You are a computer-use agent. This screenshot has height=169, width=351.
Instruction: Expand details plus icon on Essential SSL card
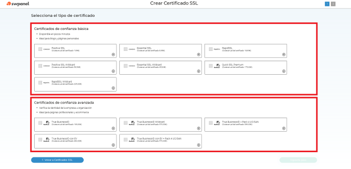tap(198, 55)
